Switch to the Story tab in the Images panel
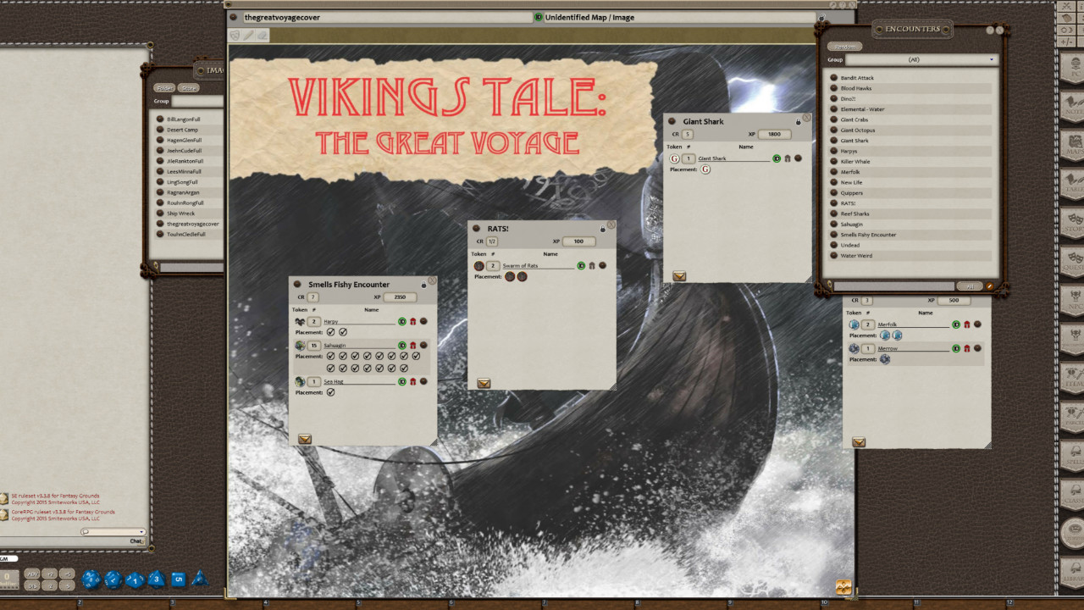 pyautogui.click(x=188, y=87)
